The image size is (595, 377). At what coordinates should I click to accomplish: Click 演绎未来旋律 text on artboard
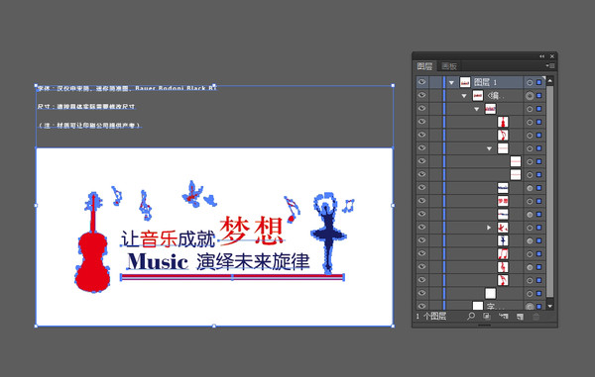pyautogui.click(x=253, y=261)
